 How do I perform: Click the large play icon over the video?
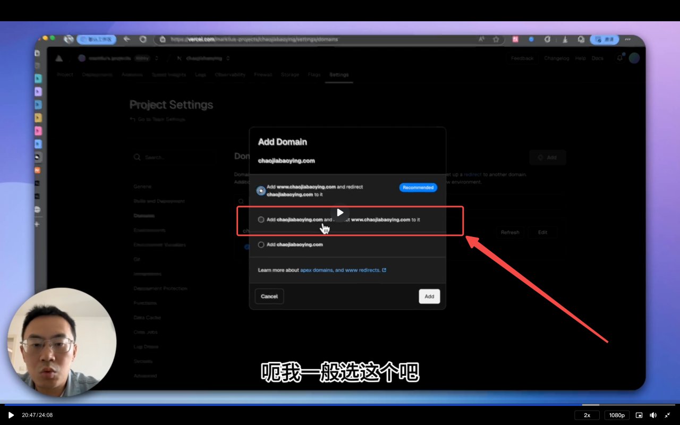pyautogui.click(x=340, y=212)
